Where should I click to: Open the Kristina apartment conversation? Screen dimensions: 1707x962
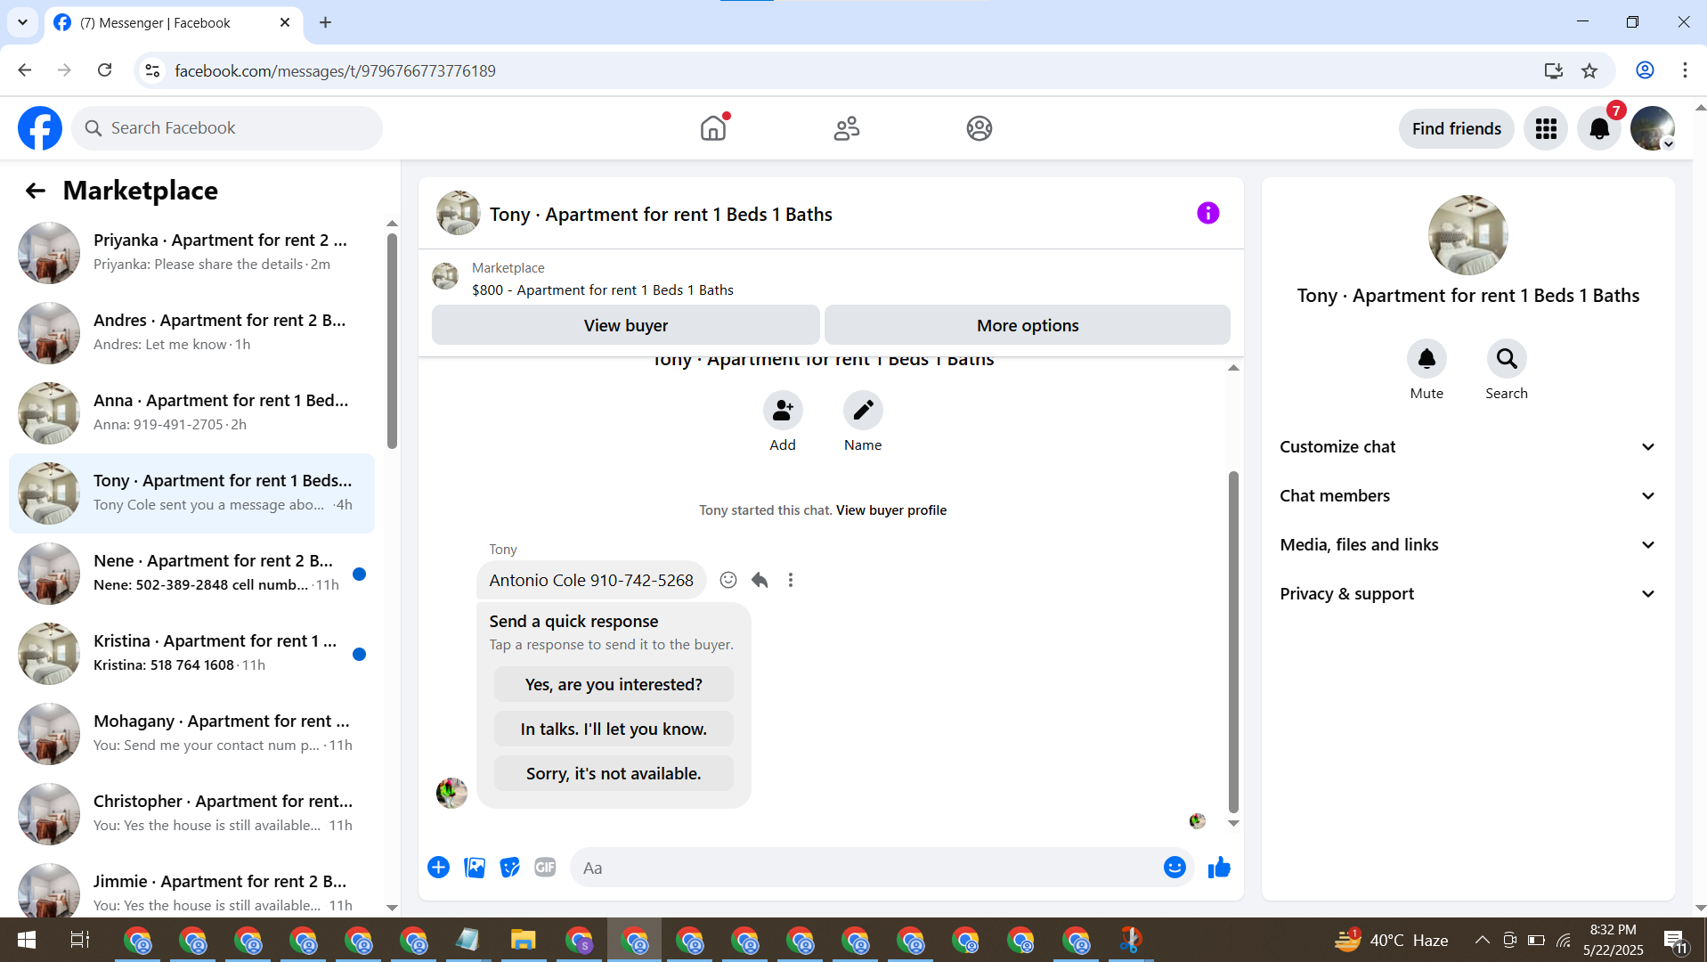(191, 654)
